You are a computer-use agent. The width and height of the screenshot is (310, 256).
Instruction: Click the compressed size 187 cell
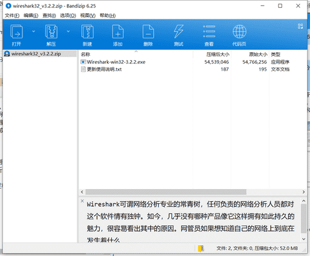tap(225, 69)
